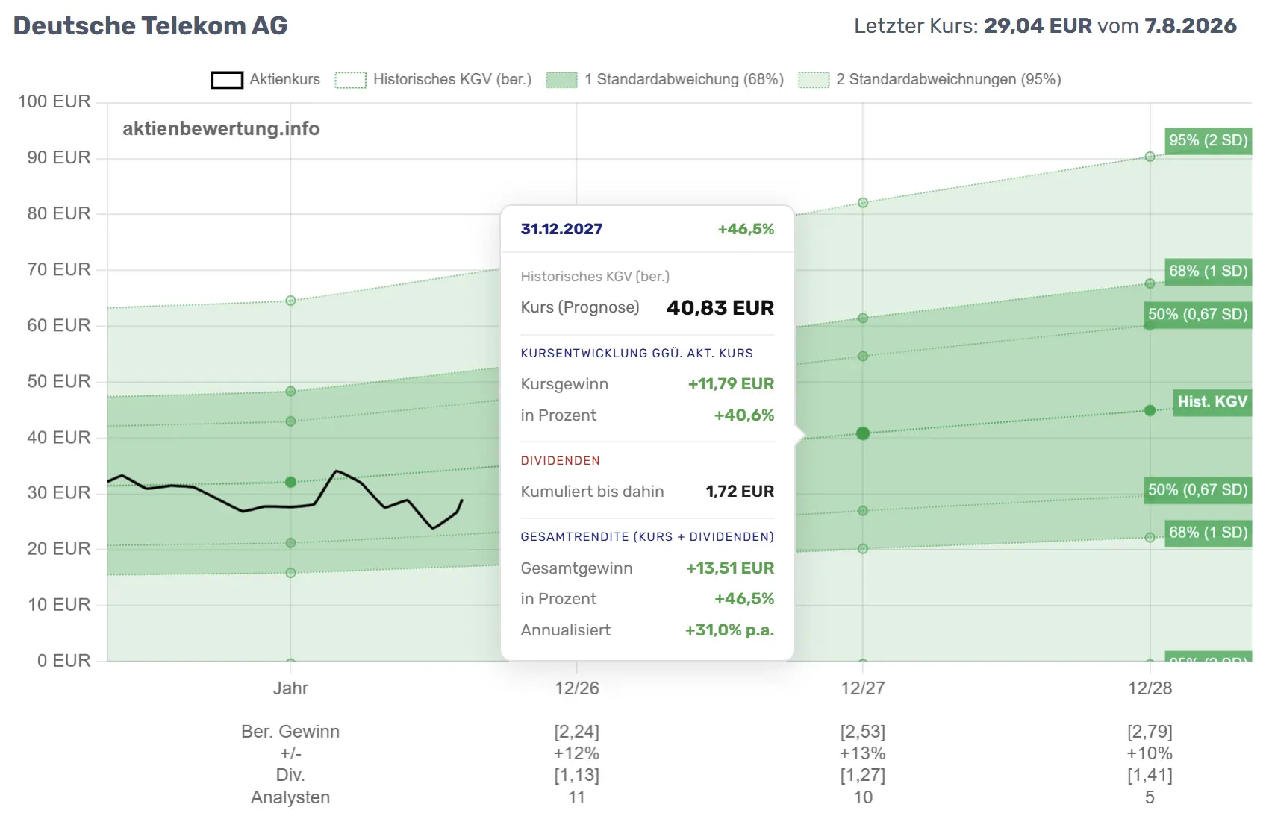Click the +13% growth value
The width and height of the screenshot is (1269, 816).
[863, 753]
